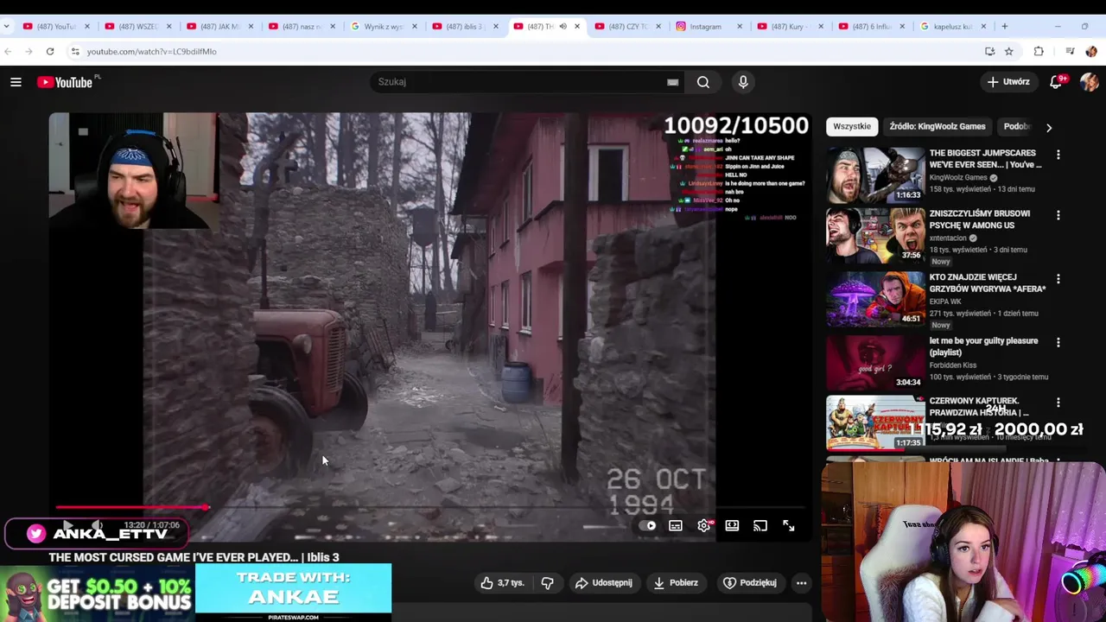The width and height of the screenshot is (1106, 622).
Task: Open KTO ZNAJDZIE WIĘCEJ GRZYBÓW video thumbnail
Action: 875,299
